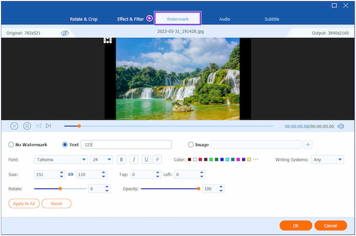Maximize the editor window
This screenshot has height=236, width=356.
click(x=334, y=5)
